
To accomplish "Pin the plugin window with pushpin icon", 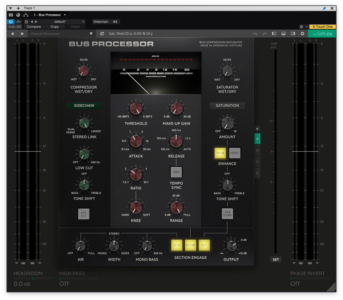I will pos(324,8).
